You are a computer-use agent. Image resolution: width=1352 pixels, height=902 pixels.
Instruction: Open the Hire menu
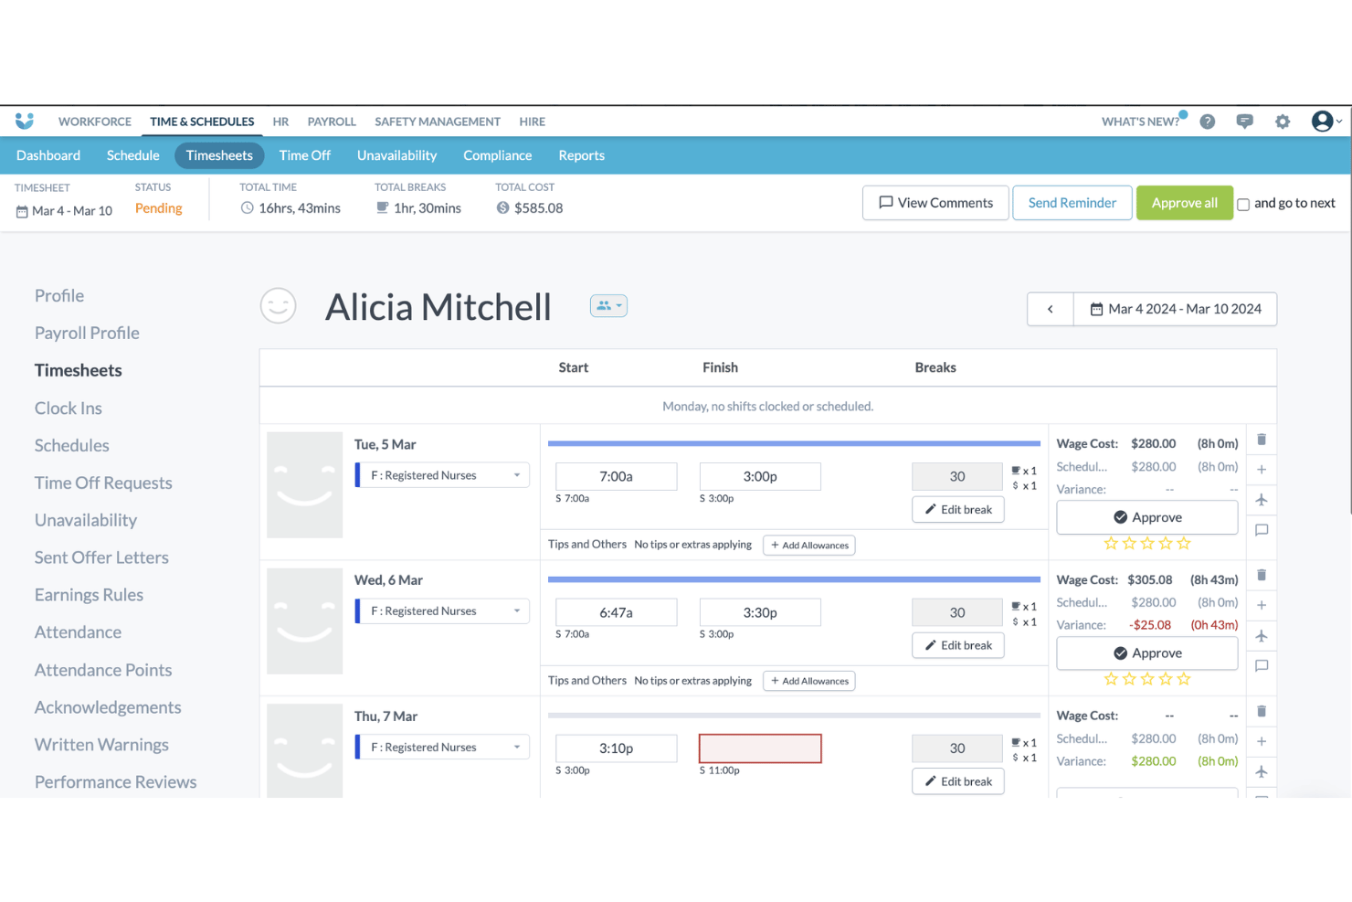point(533,122)
